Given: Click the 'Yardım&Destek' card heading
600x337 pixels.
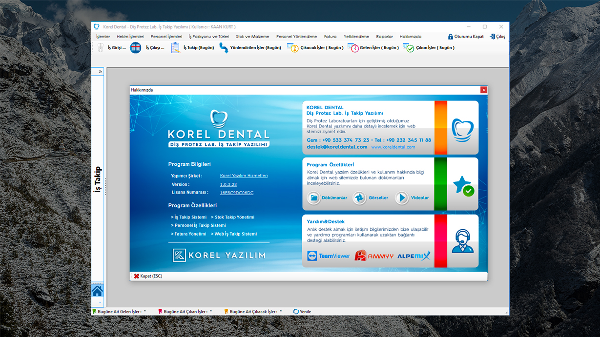Looking at the screenshot, I should point(326,221).
